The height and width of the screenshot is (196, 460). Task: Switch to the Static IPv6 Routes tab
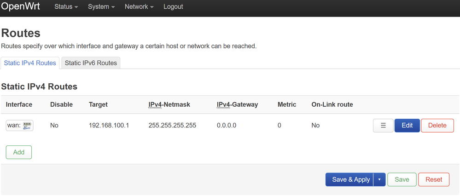(91, 63)
